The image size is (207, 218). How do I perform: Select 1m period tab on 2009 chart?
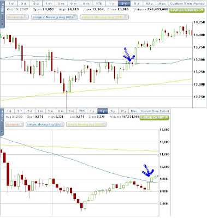[x=40, y=111]
